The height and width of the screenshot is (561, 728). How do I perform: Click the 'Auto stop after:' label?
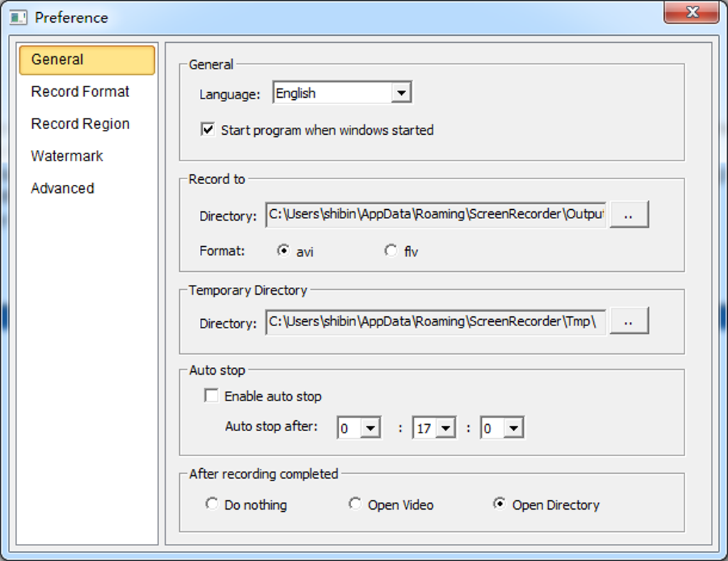(271, 426)
